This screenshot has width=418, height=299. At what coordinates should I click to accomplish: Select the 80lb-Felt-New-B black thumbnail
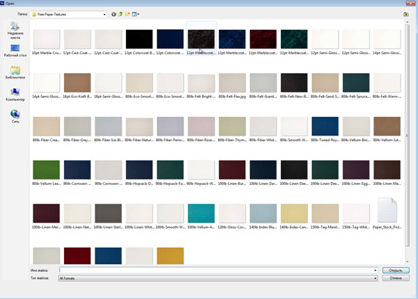(294, 83)
